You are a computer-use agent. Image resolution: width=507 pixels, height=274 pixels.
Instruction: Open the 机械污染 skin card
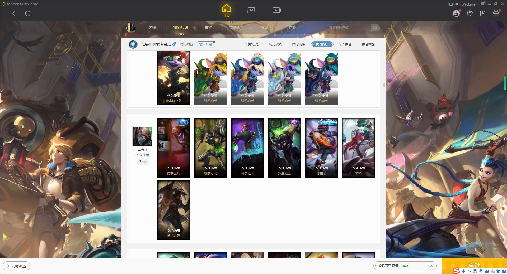coord(210,148)
